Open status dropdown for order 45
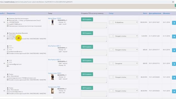This screenshot has height=99, width=176. pyautogui.click(x=126, y=77)
